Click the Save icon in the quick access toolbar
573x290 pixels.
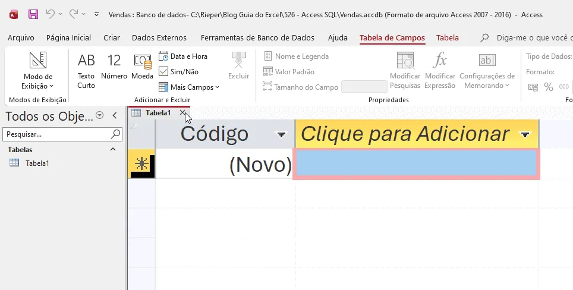click(33, 15)
